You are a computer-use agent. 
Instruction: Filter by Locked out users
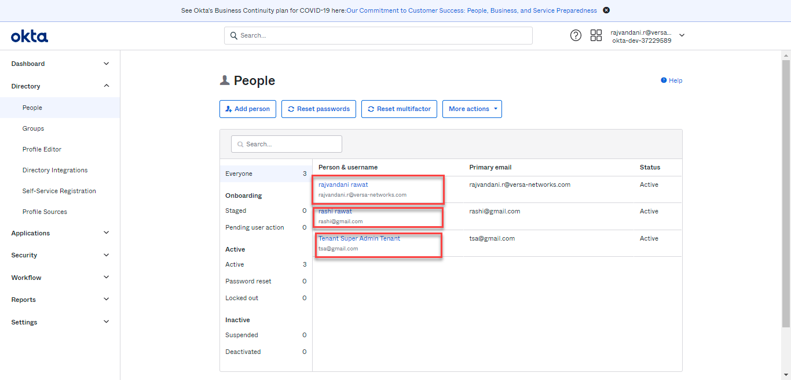[x=266, y=298]
